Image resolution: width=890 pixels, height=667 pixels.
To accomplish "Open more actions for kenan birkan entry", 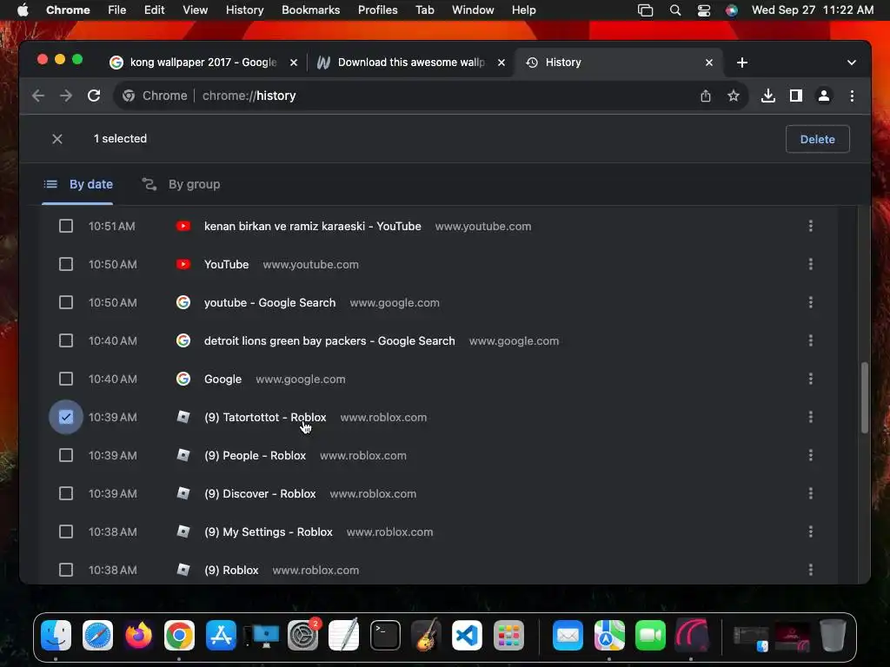I will coord(811,227).
